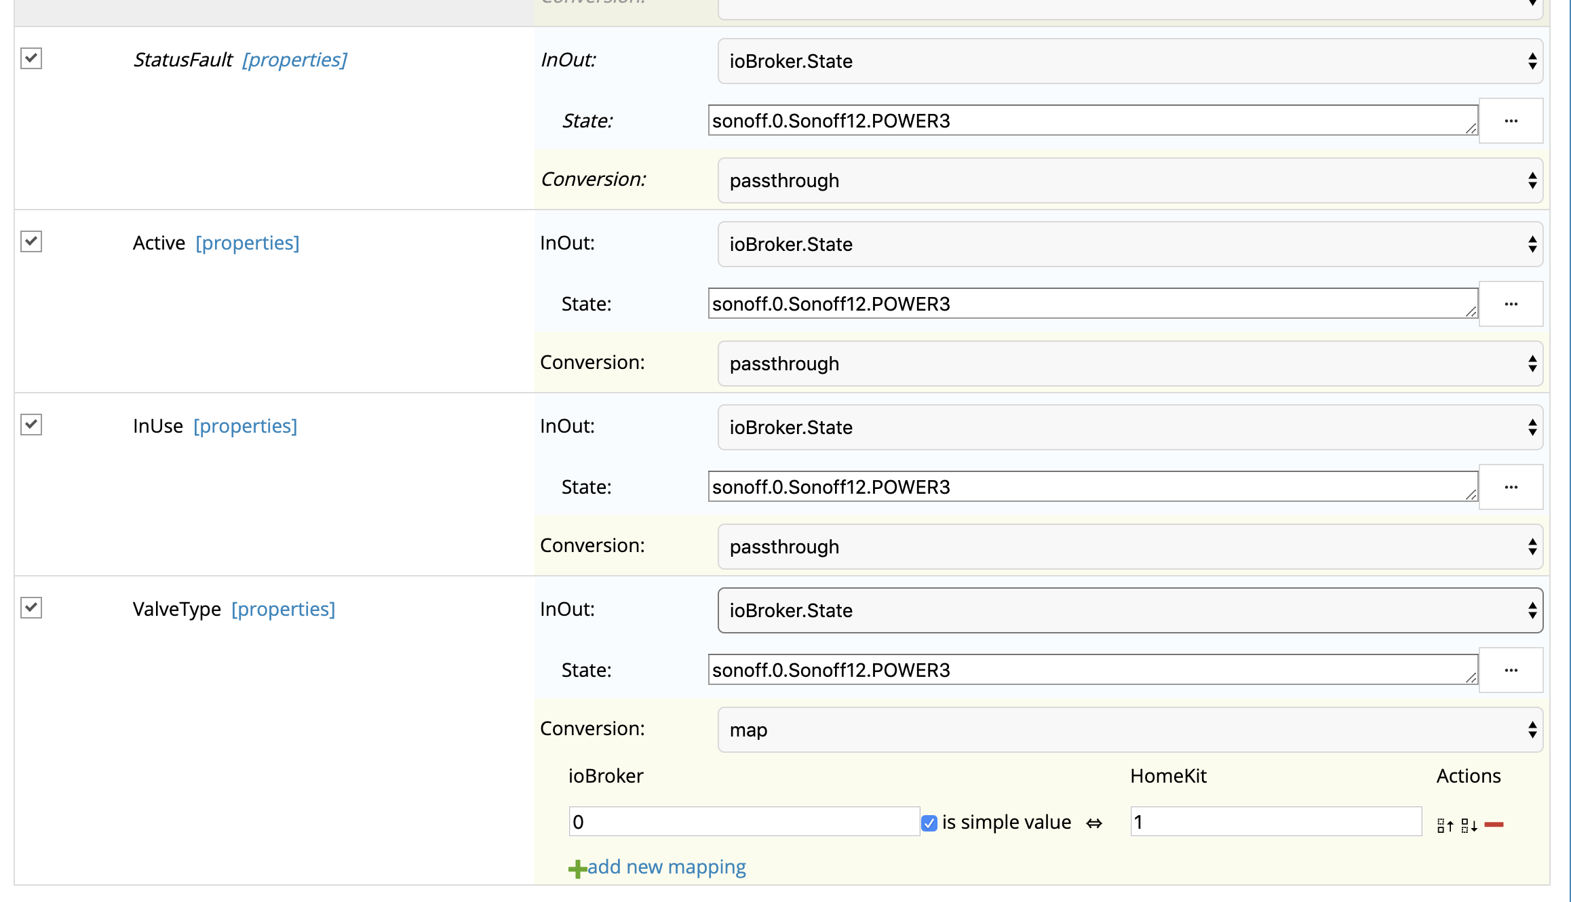1571x902 pixels.
Task: Open state picker ellipsis for InUse
Action: pyautogui.click(x=1511, y=487)
